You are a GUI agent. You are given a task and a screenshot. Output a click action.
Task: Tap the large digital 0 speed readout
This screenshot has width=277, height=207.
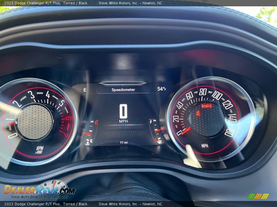[123, 111]
